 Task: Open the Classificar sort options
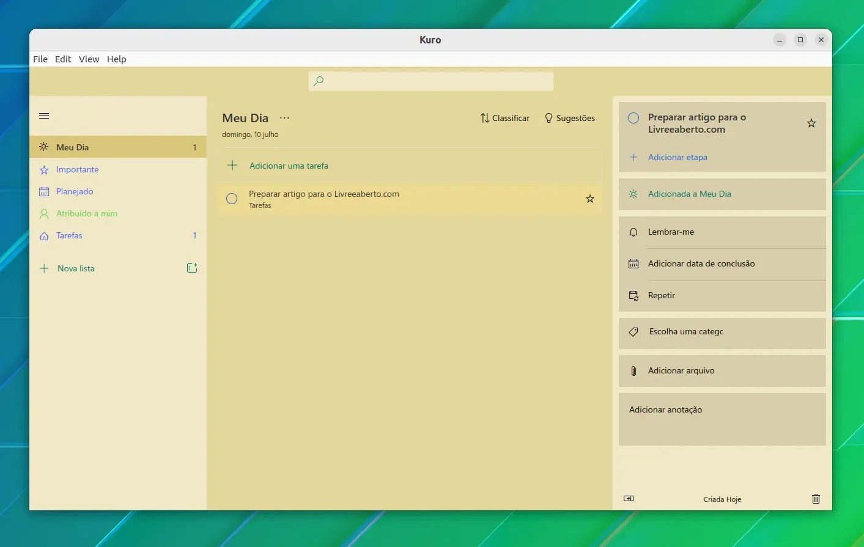coord(505,118)
